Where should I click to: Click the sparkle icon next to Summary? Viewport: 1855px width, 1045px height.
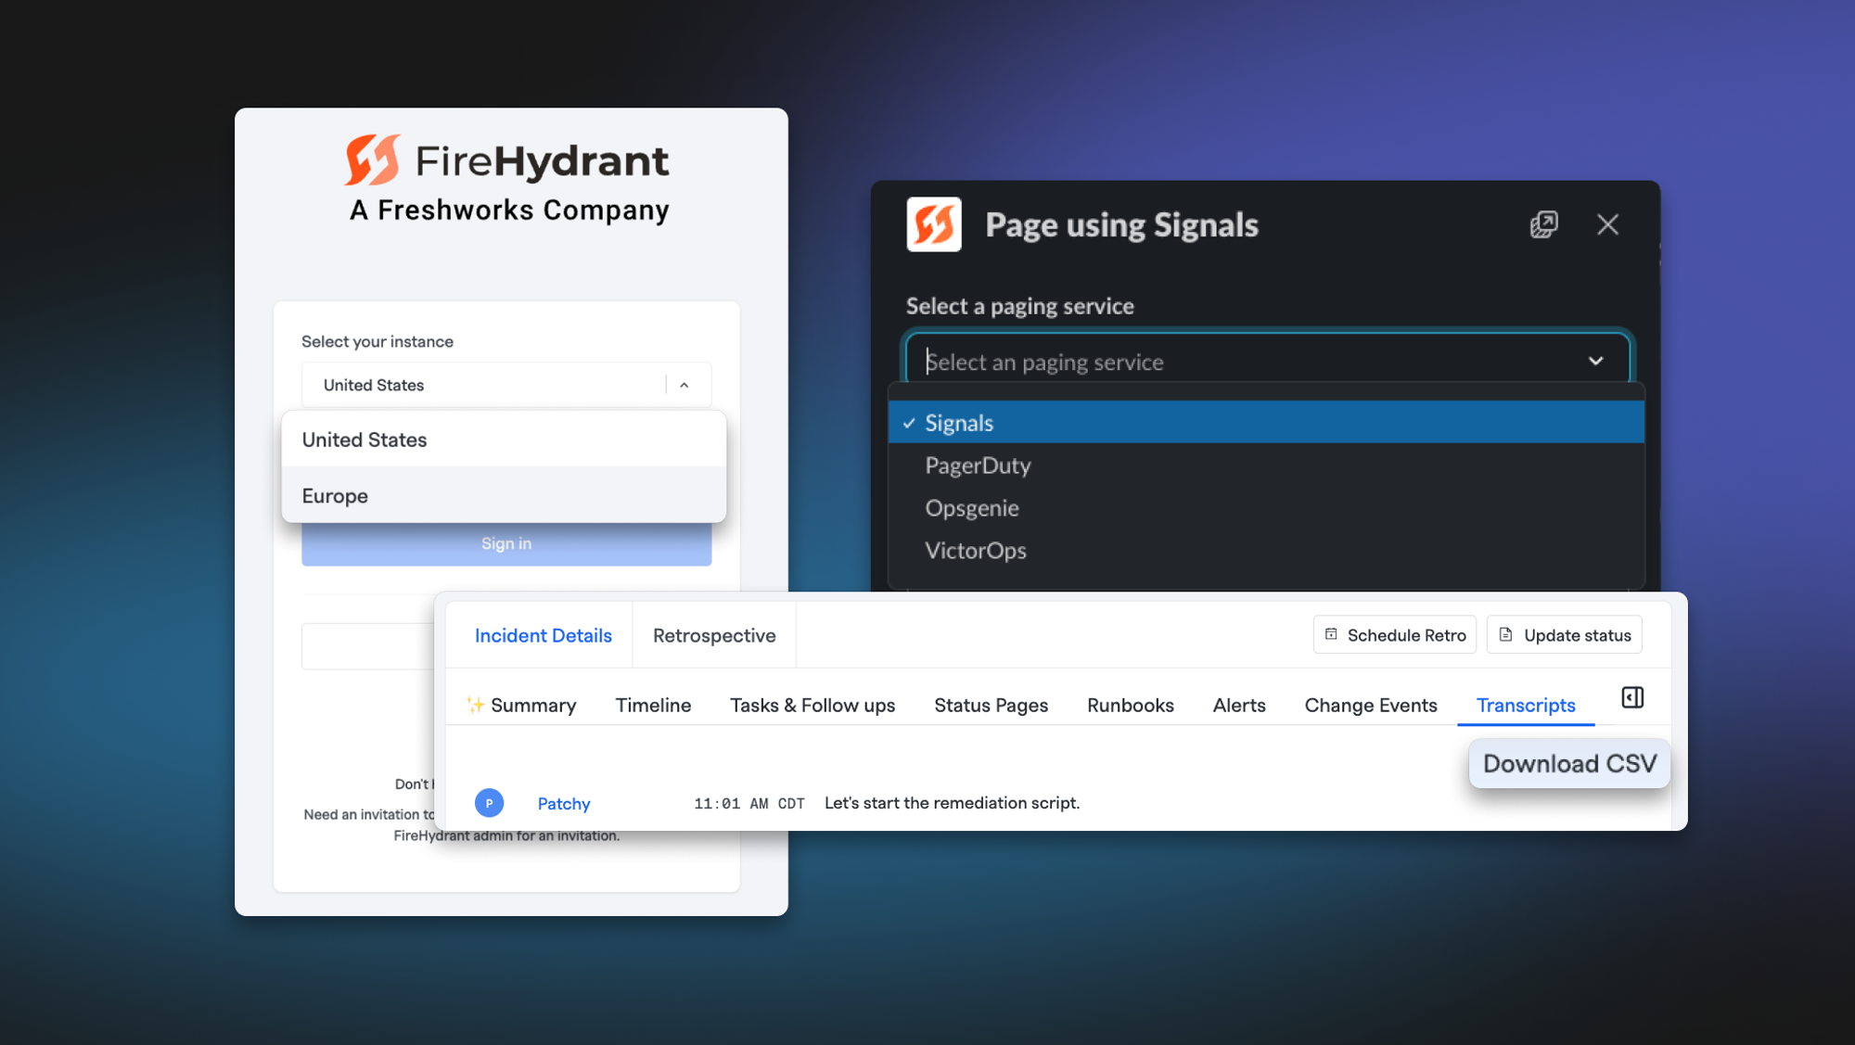[x=475, y=705]
